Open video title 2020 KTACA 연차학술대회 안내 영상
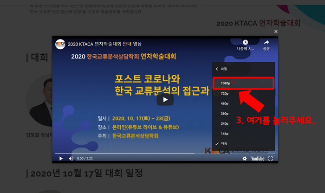The image size is (325, 193). [104, 44]
